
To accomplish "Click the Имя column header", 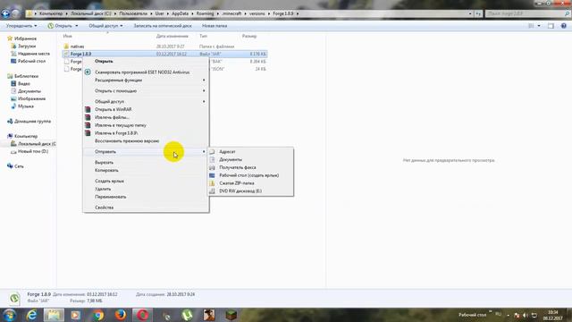I will pos(68,36).
